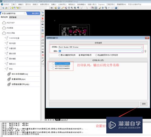This screenshot has width=151, height=137.
Task: Click the CAD drawing thumbnail on canvas
Action: tap(75, 30)
